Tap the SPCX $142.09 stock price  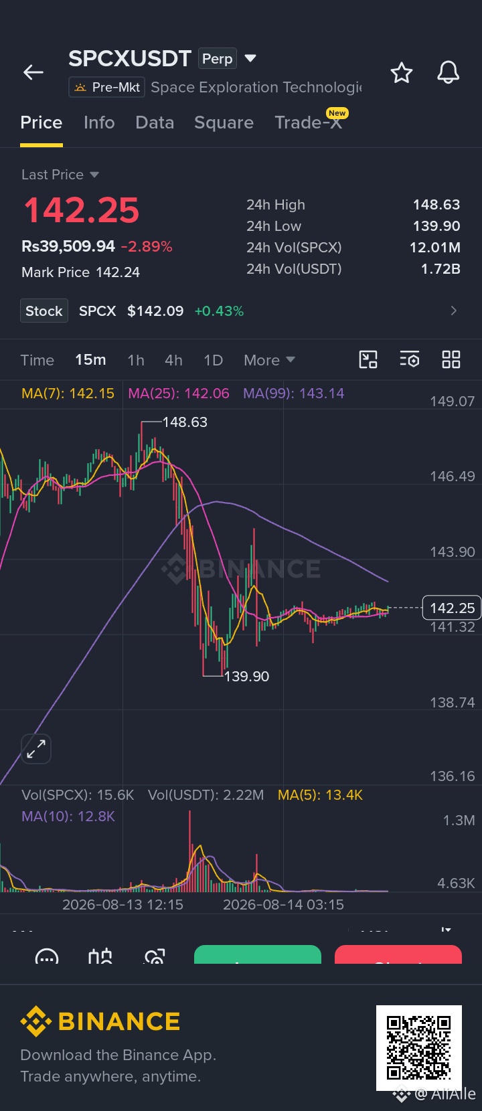[x=131, y=311]
